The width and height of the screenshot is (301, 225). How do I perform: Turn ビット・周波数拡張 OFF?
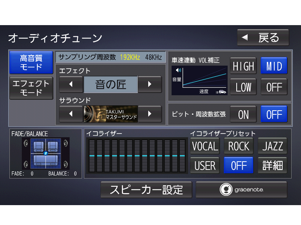(x=274, y=114)
